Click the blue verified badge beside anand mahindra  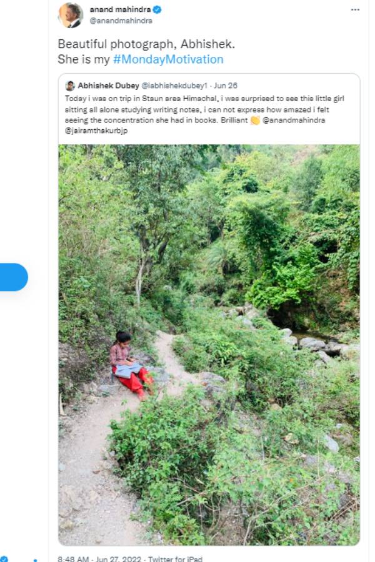[x=157, y=9]
